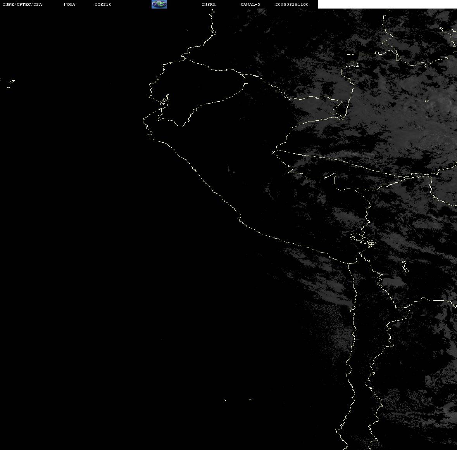Click the INFRA label in header
The image size is (457, 450).
click(209, 4)
